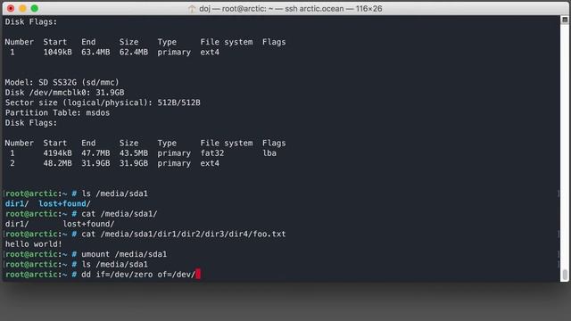Click blue 'dir1/' directory in ls output
Image resolution: width=571 pixels, height=321 pixels.
pos(17,204)
